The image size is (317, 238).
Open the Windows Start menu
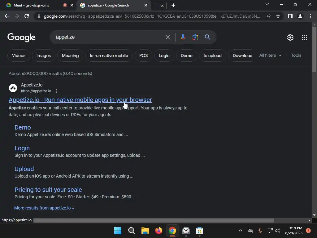[118, 231]
